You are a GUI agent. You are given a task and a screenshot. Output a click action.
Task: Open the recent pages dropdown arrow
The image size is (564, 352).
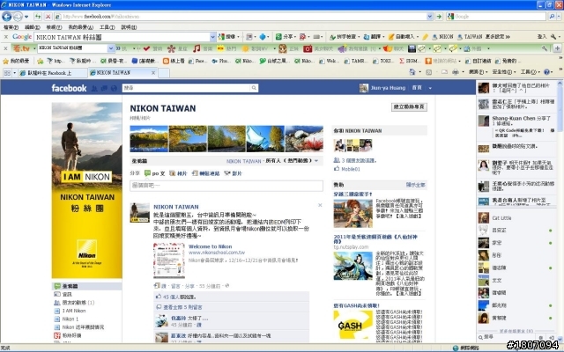click(x=26, y=17)
